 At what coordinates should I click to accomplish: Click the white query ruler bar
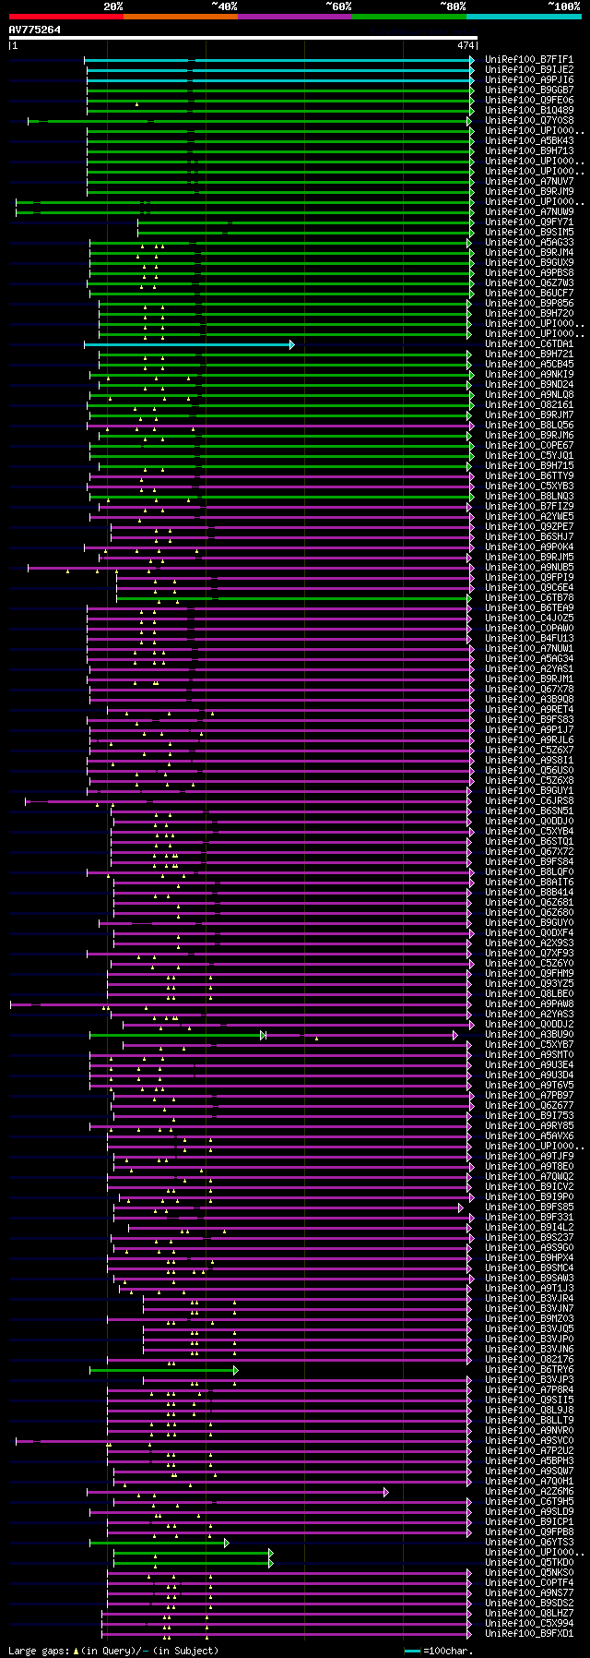click(243, 38)
